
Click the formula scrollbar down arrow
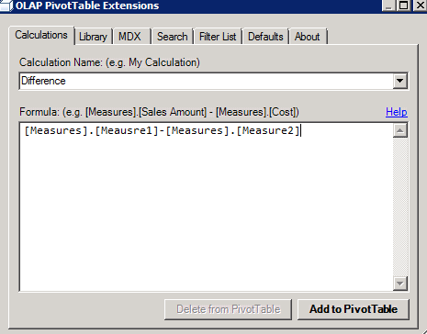[400, 284]
